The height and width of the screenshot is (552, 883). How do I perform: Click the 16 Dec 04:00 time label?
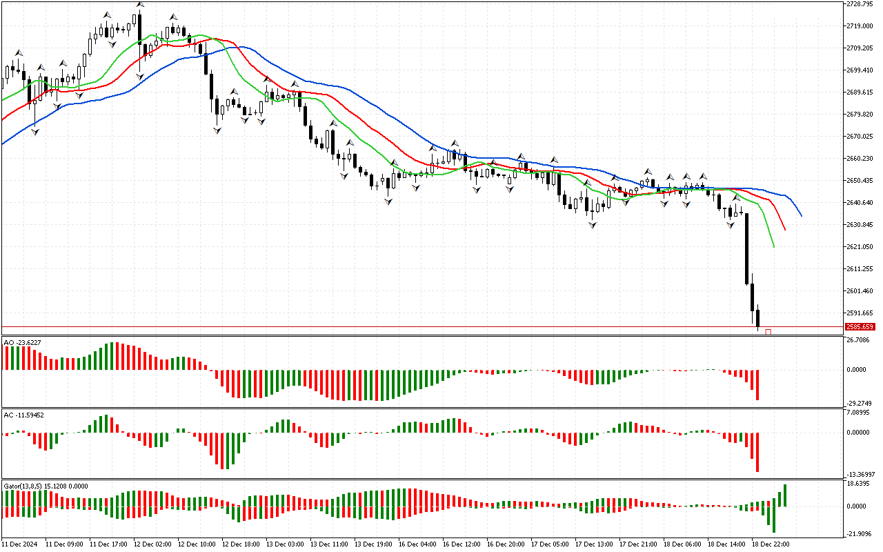pos(418,544)
